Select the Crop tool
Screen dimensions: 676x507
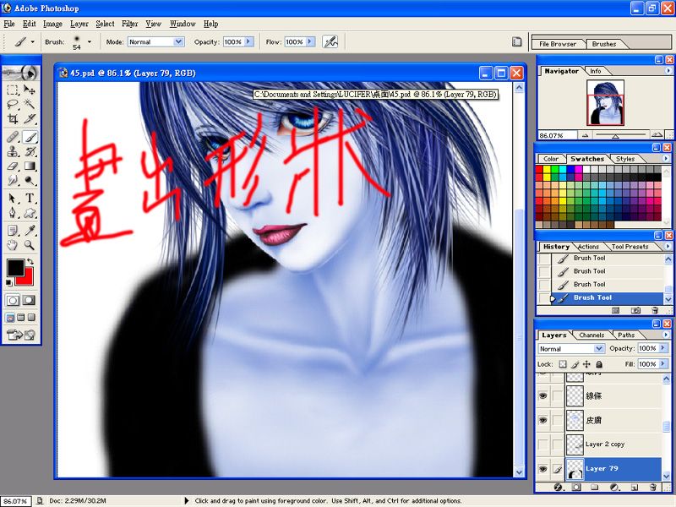click(13, 118)
